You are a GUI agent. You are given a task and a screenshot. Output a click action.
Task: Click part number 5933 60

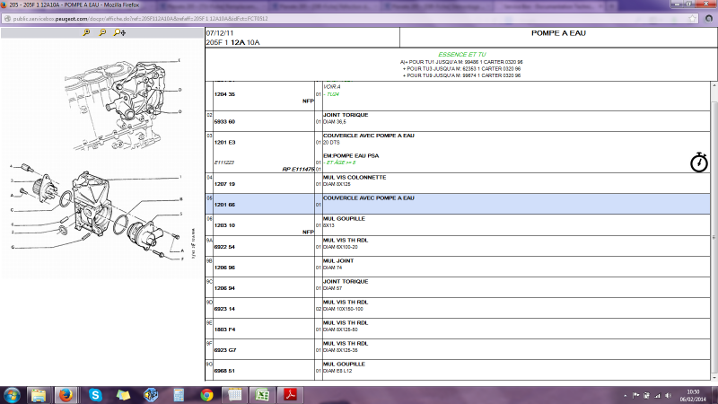point(224,122)
